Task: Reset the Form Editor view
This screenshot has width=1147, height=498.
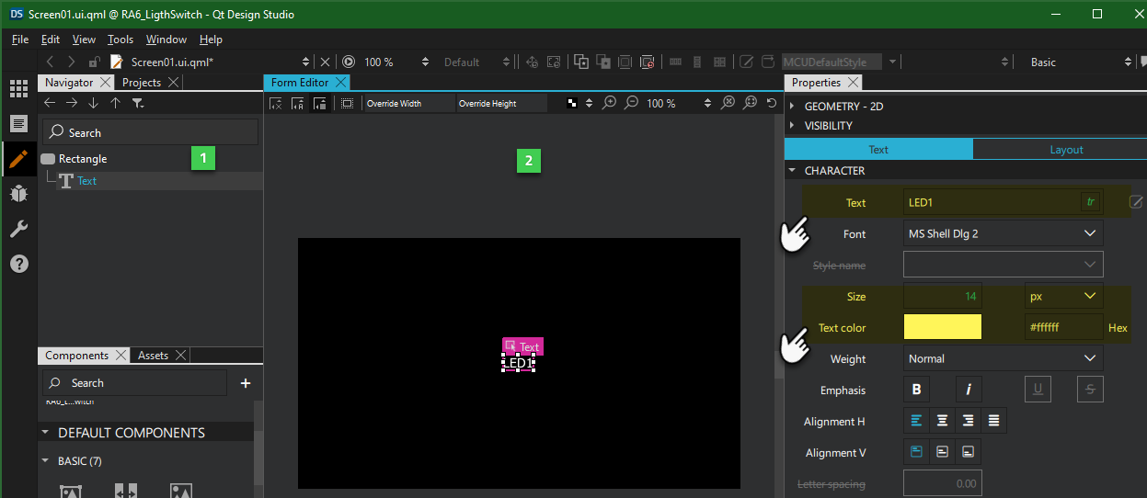Action: 773,103
